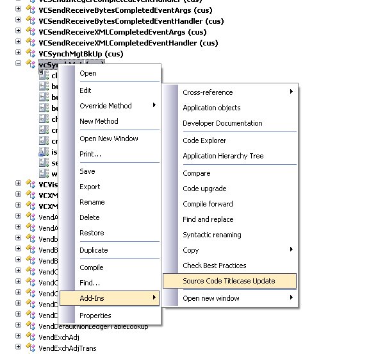Select Application objects in submenu

[x=230, y=108]
